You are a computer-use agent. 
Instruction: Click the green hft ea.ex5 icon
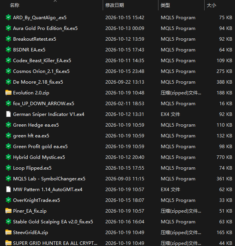pyautogui.click(x=8, y=136)
